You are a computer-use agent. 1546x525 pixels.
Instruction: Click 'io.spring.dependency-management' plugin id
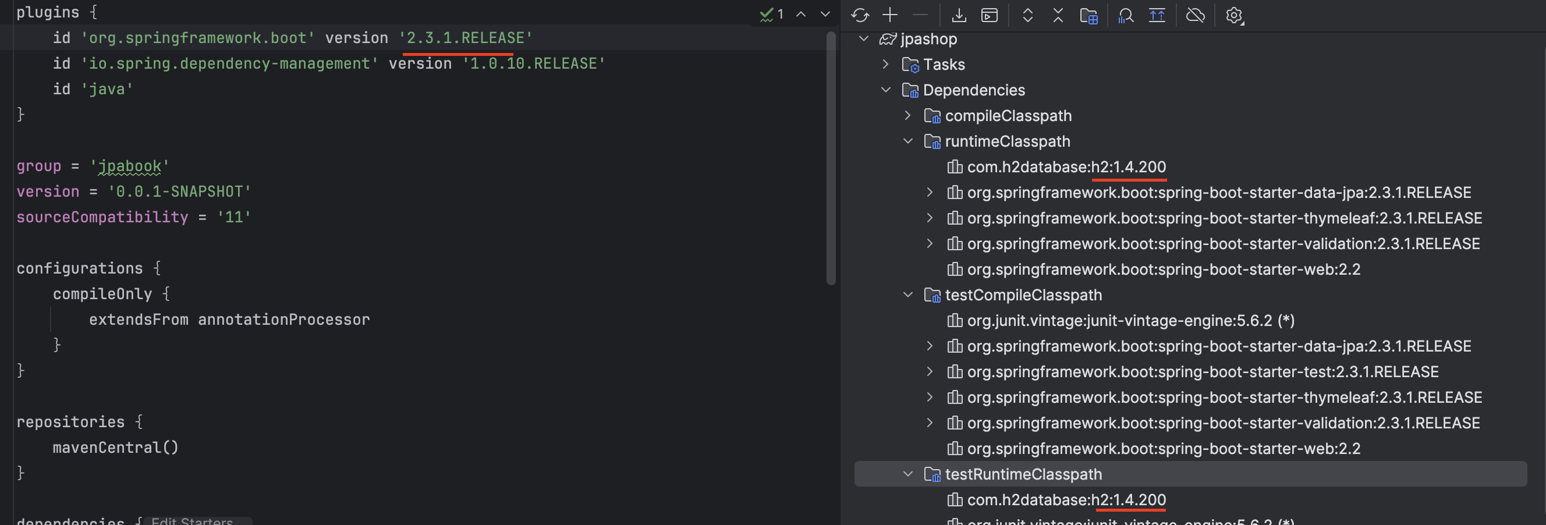coord(229,63)
